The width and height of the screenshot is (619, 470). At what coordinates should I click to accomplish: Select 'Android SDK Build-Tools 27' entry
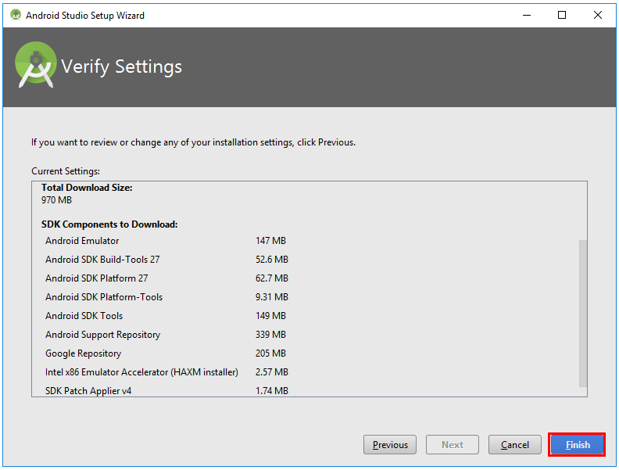(x=102, y=260)
